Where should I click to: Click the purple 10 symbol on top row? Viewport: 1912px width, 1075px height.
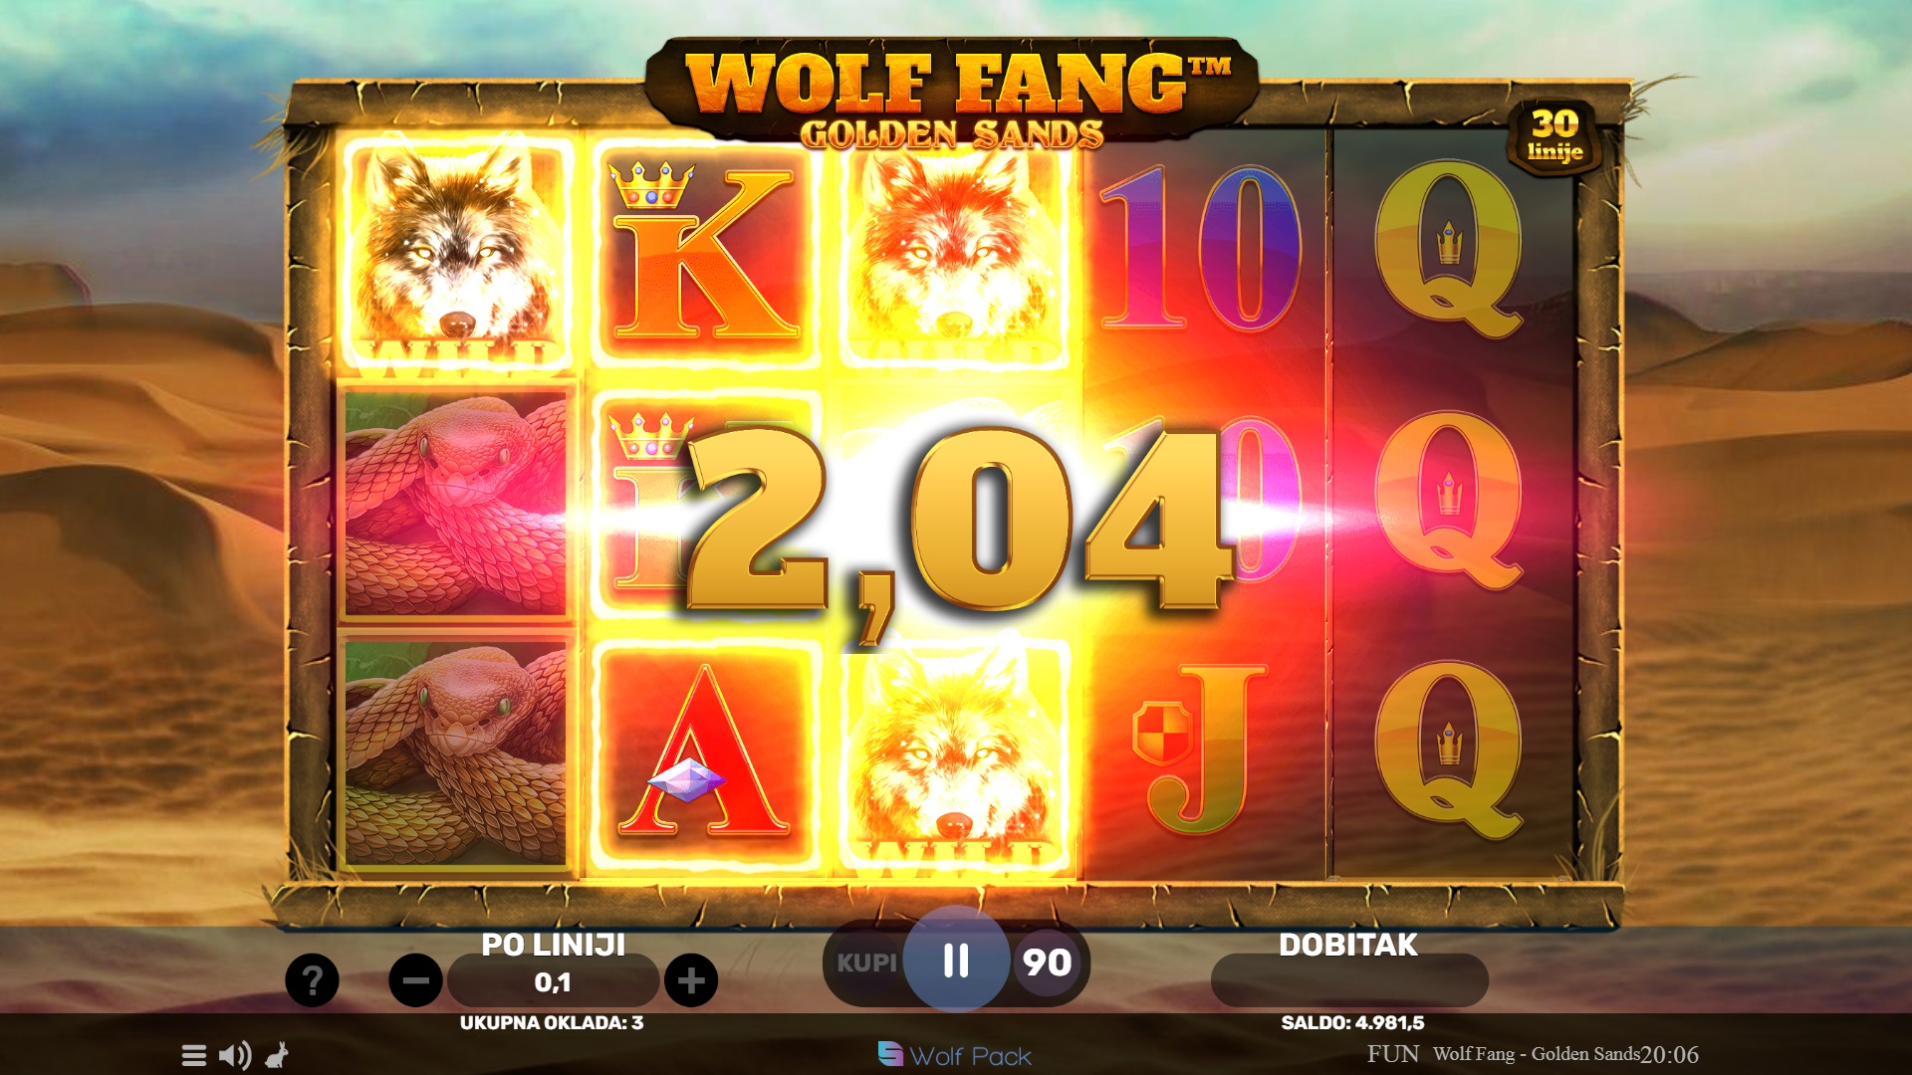pyautogui.click(x=1201, y=249)
